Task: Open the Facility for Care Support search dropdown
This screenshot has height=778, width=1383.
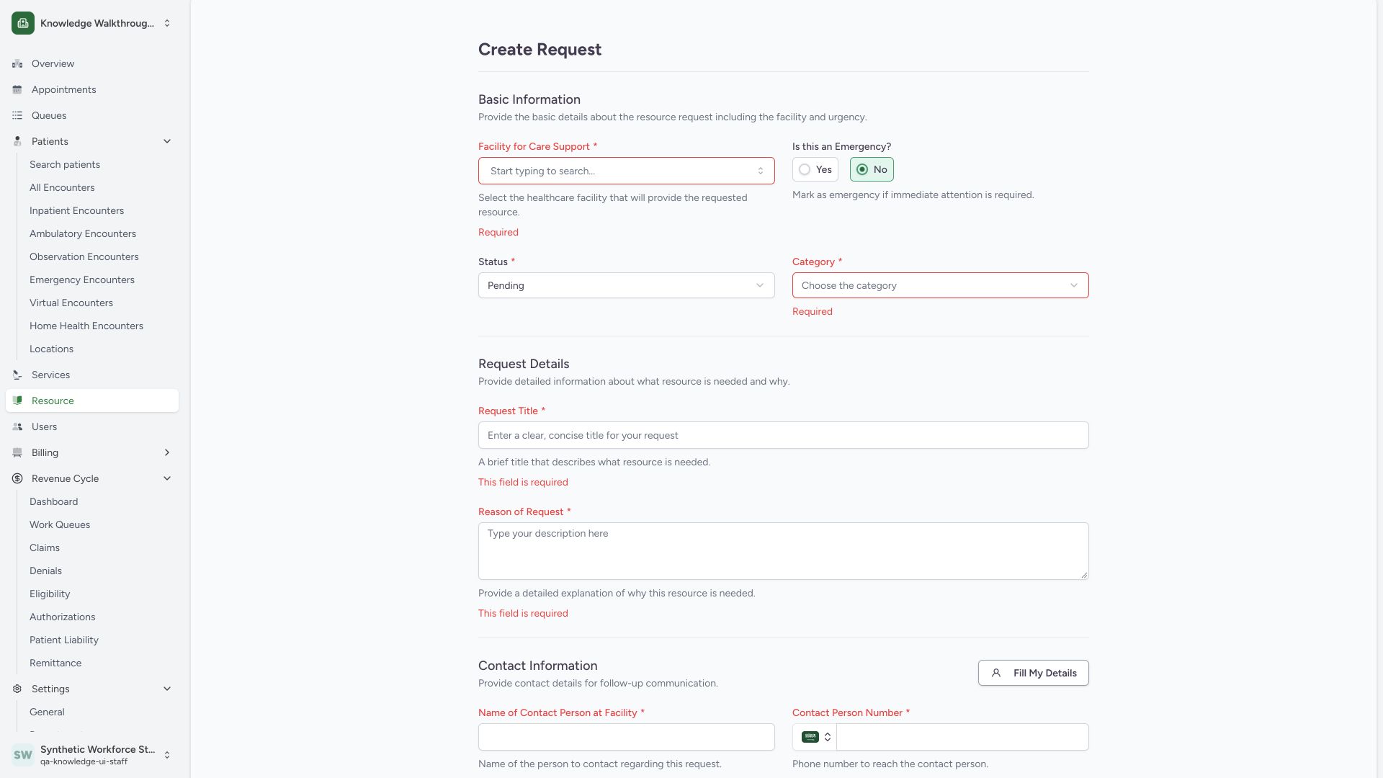Action: click(627, 171)
